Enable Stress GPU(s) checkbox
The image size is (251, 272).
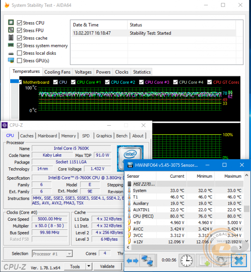tap(19, 61)
